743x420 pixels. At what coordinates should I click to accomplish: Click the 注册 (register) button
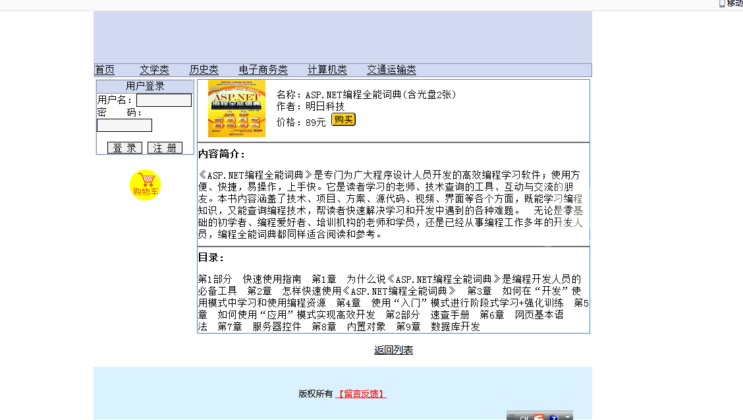pyautogui.click(x=165, y=148)
